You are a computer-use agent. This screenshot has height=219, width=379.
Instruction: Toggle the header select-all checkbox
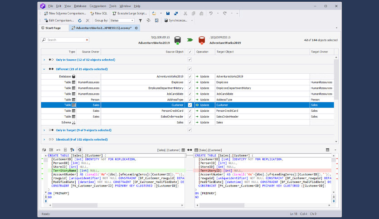coord(190,52)
